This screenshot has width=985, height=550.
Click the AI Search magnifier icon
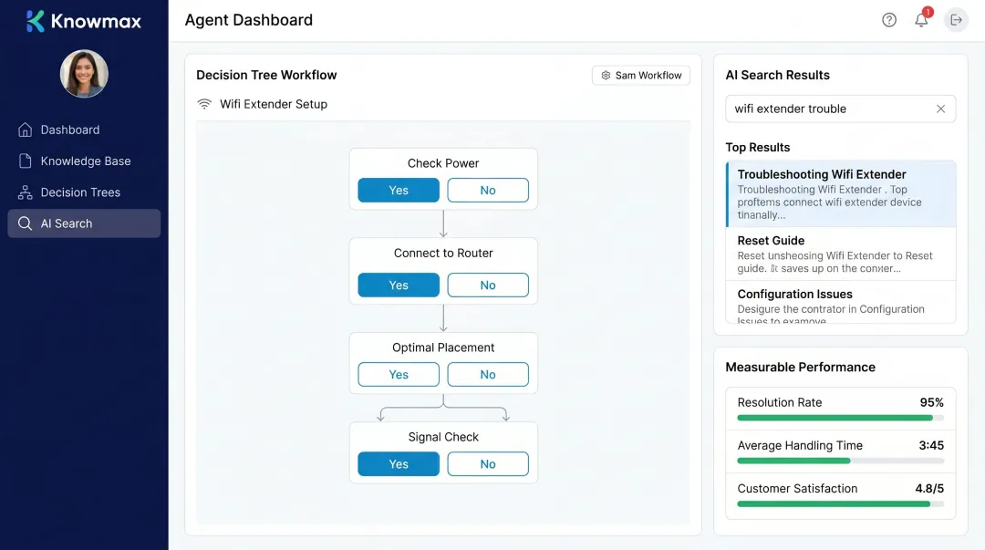(26, 223)
